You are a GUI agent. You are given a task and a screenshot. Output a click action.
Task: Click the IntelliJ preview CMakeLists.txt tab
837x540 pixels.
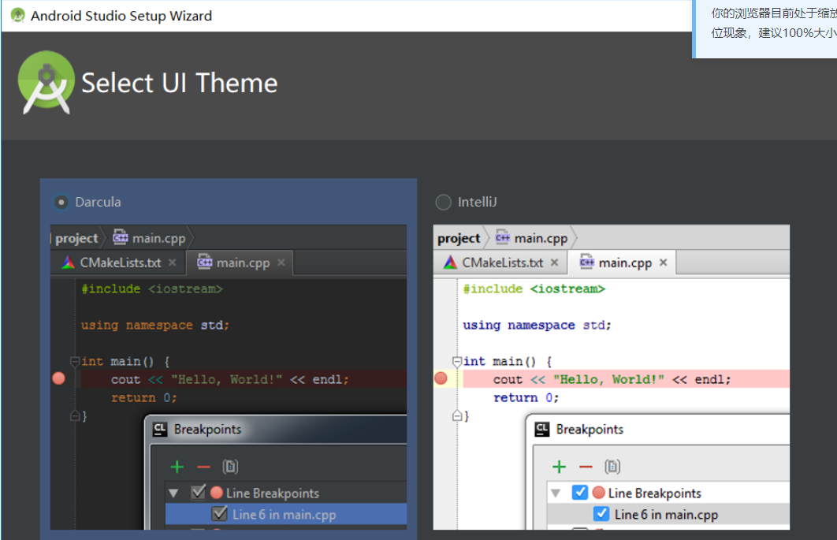pyautogui.click(x=500, y=263)
